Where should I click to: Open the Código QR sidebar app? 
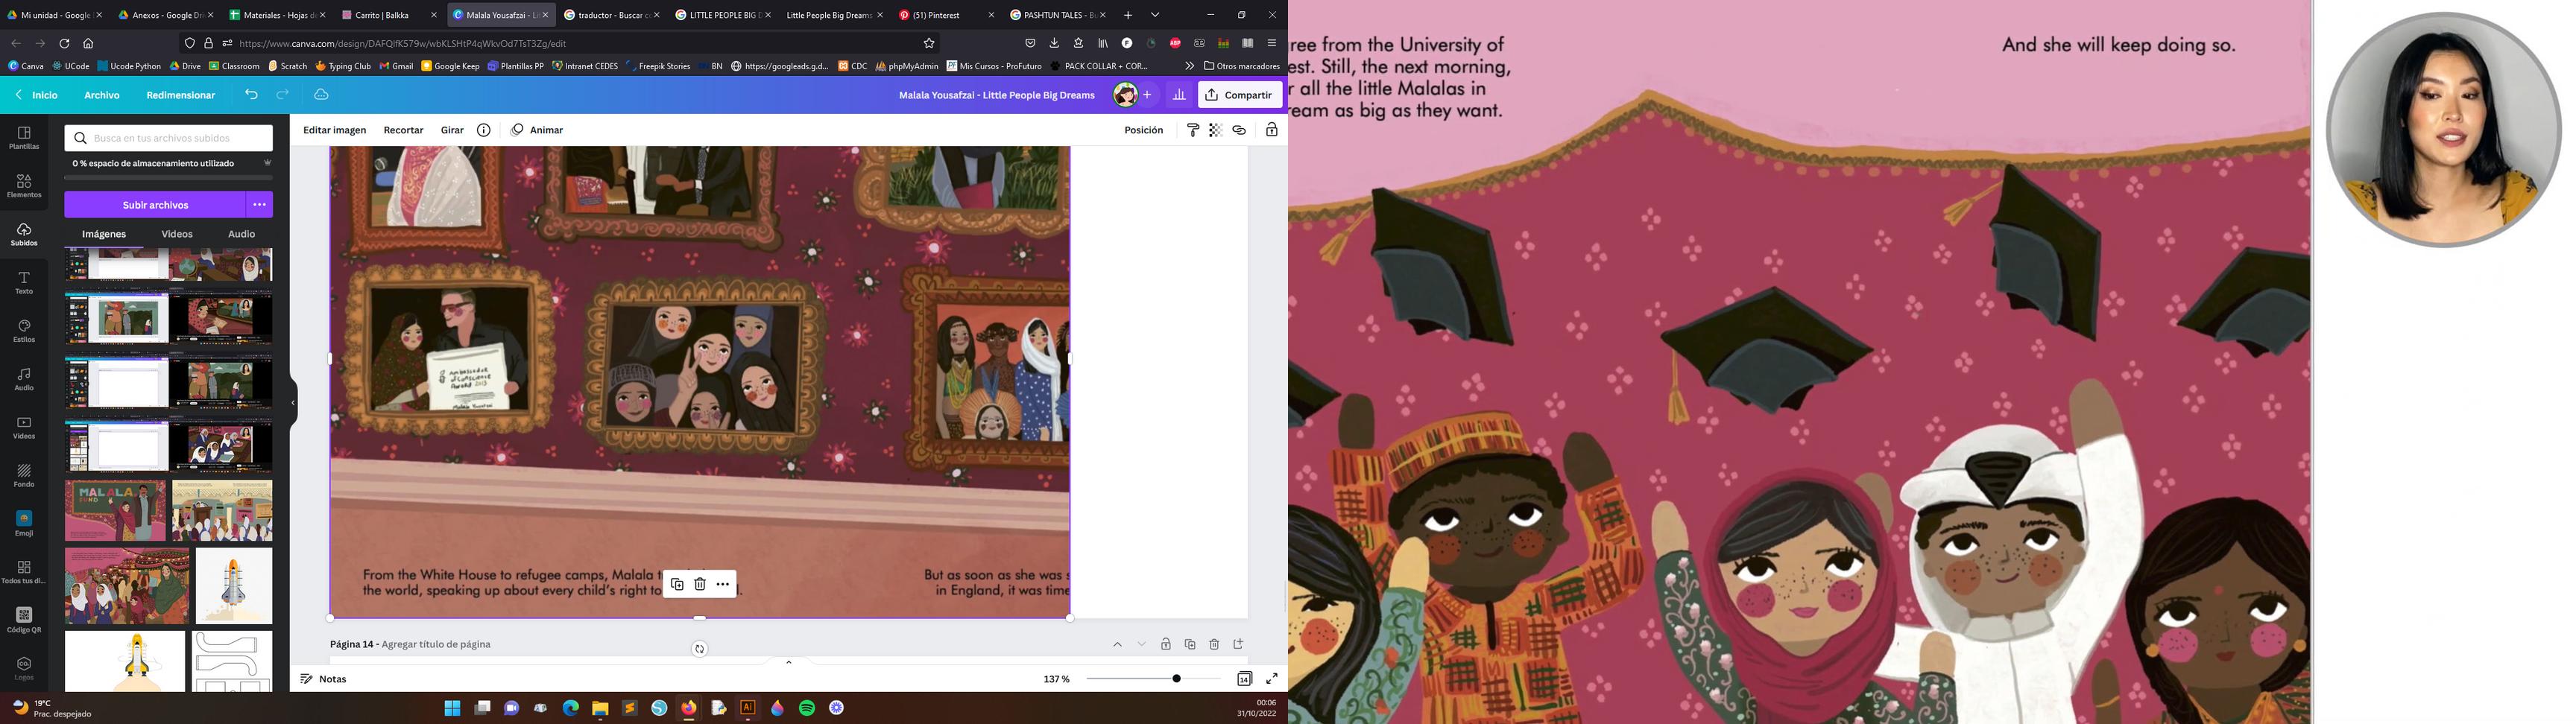click(x=24, y=620)
